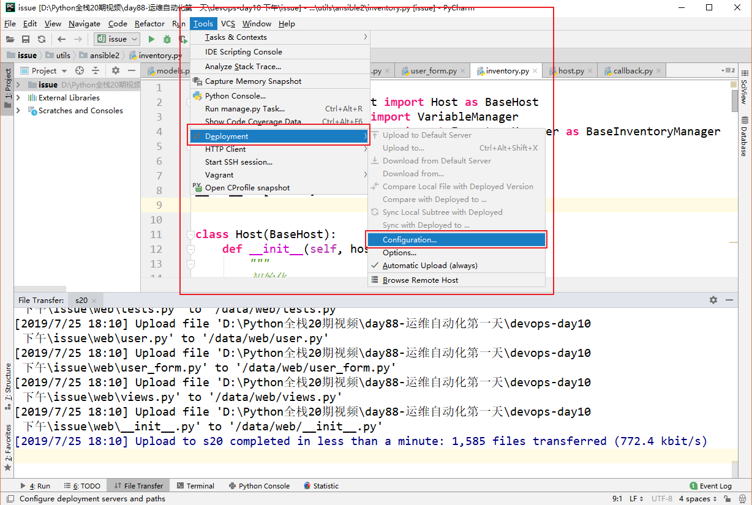This screenshot has height=505, width=752.
Task: Select Configuration... in the Deployment submenu
Action: (456, 240)
